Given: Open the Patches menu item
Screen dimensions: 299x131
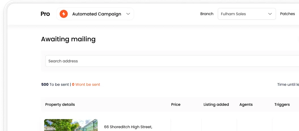Looking at the screenshot, I should pos(287,14).
